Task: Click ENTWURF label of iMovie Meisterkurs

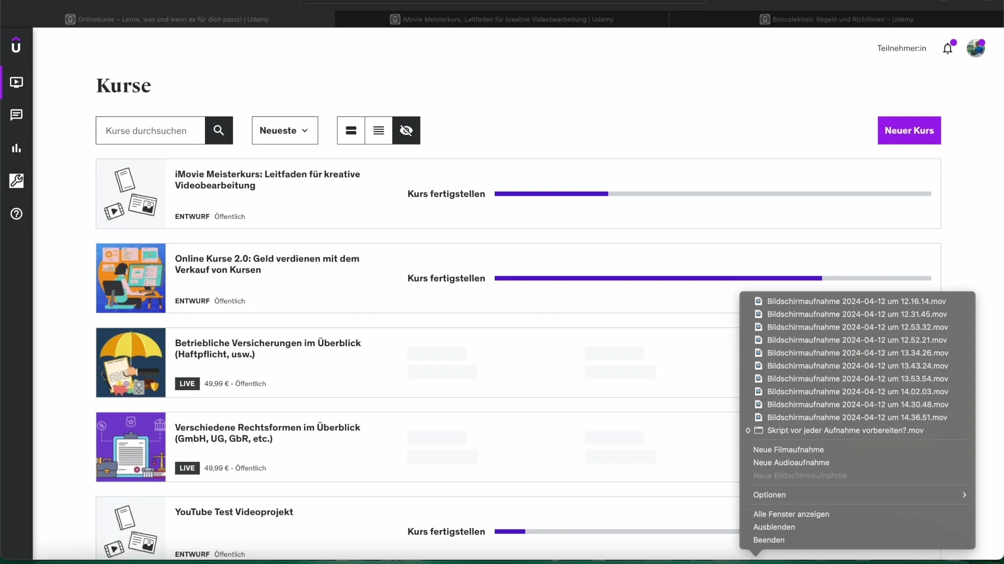Action: point(192,217)
